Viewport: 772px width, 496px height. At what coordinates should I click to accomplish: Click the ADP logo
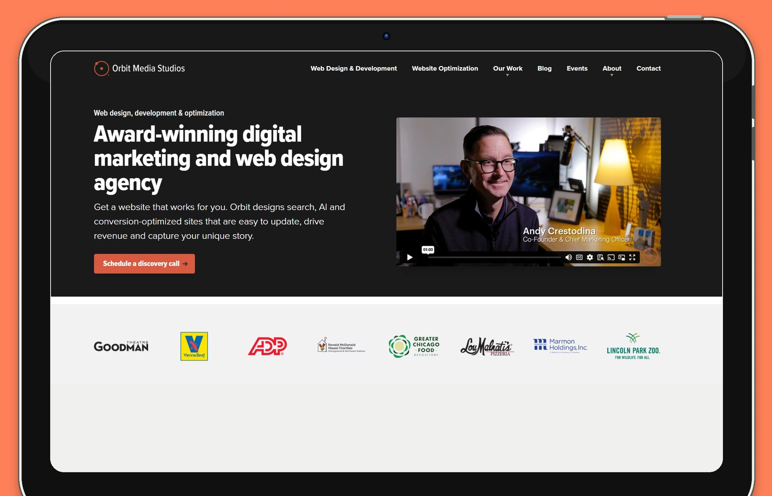[x=267, y=346]
